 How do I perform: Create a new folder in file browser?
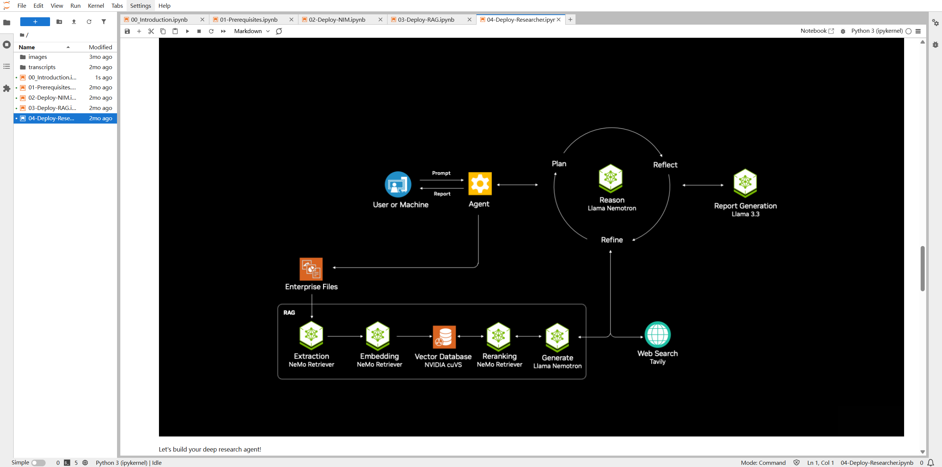click(x=59, y=22)
